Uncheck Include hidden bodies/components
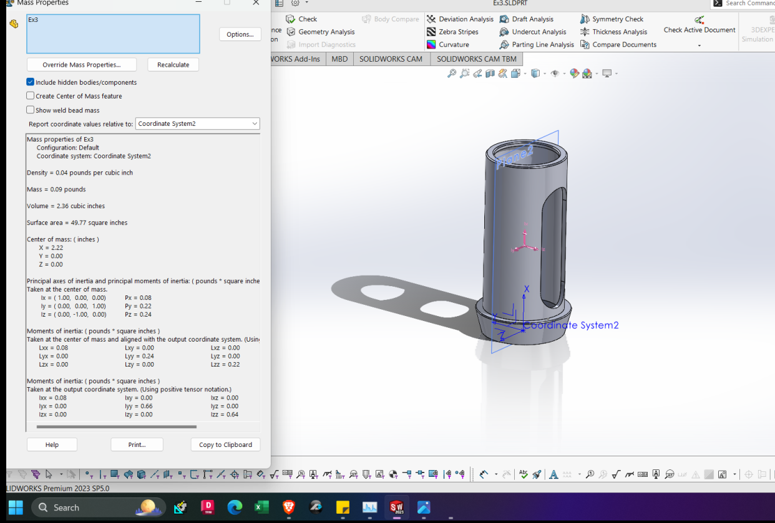The height and width of the screenshot is (523, 775). coord(30,82)
